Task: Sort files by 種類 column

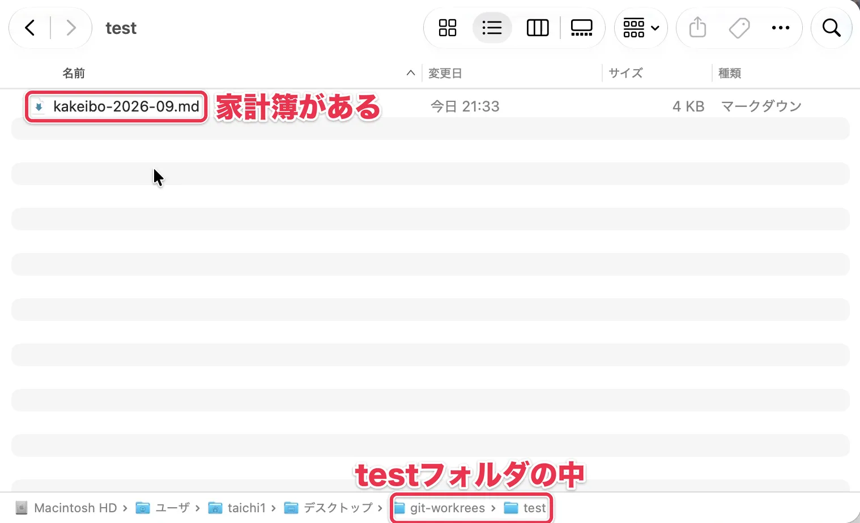Action: point(730,73)
